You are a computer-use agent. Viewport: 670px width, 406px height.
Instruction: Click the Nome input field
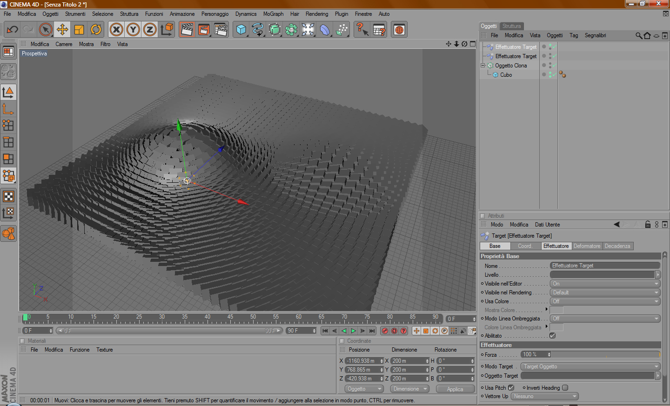pos(605,266)
